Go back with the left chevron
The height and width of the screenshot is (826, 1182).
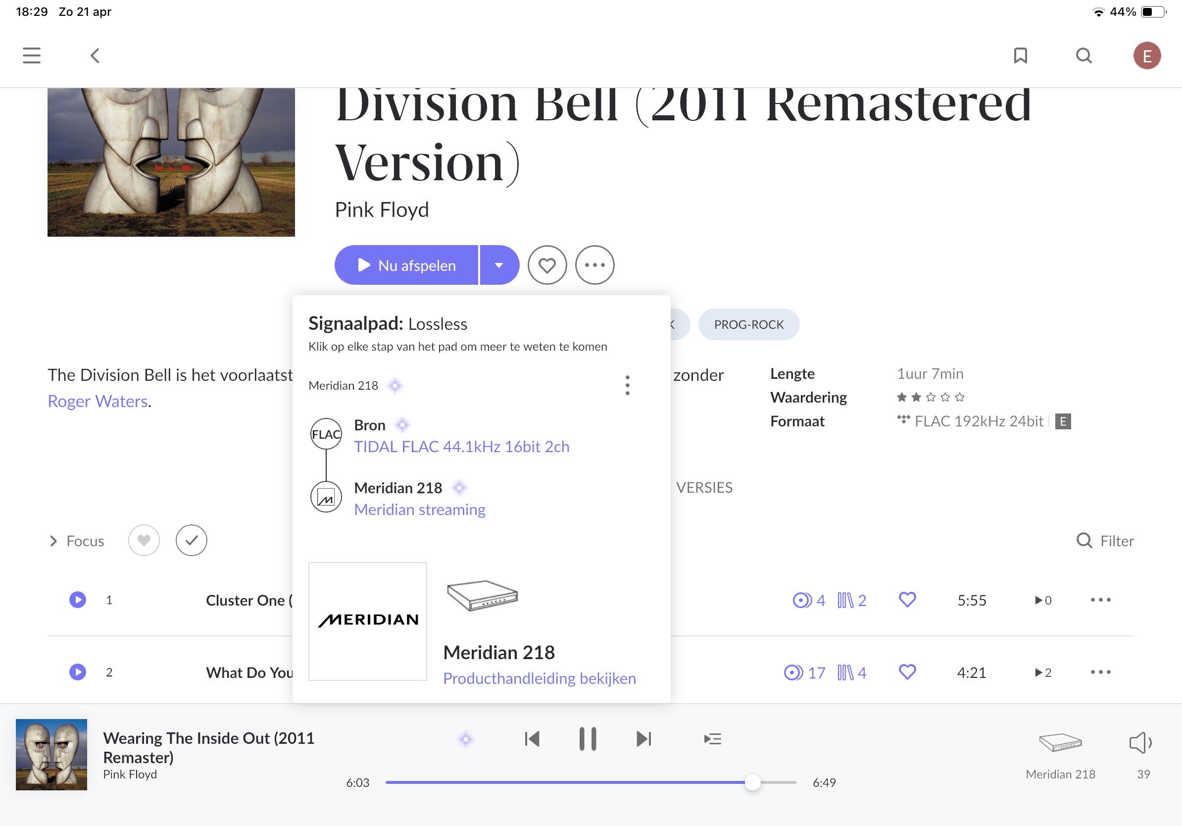[x=95, y=55]
